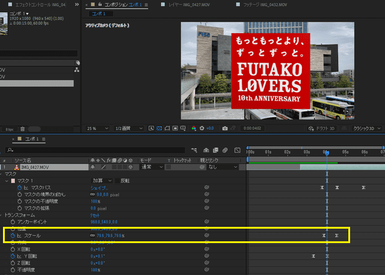
Task: Enable frame blending for the timeline
Action: pos(215,150)
